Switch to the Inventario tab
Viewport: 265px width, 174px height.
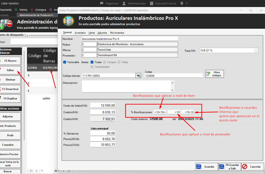pyautogui.click(x=80, y=32)
